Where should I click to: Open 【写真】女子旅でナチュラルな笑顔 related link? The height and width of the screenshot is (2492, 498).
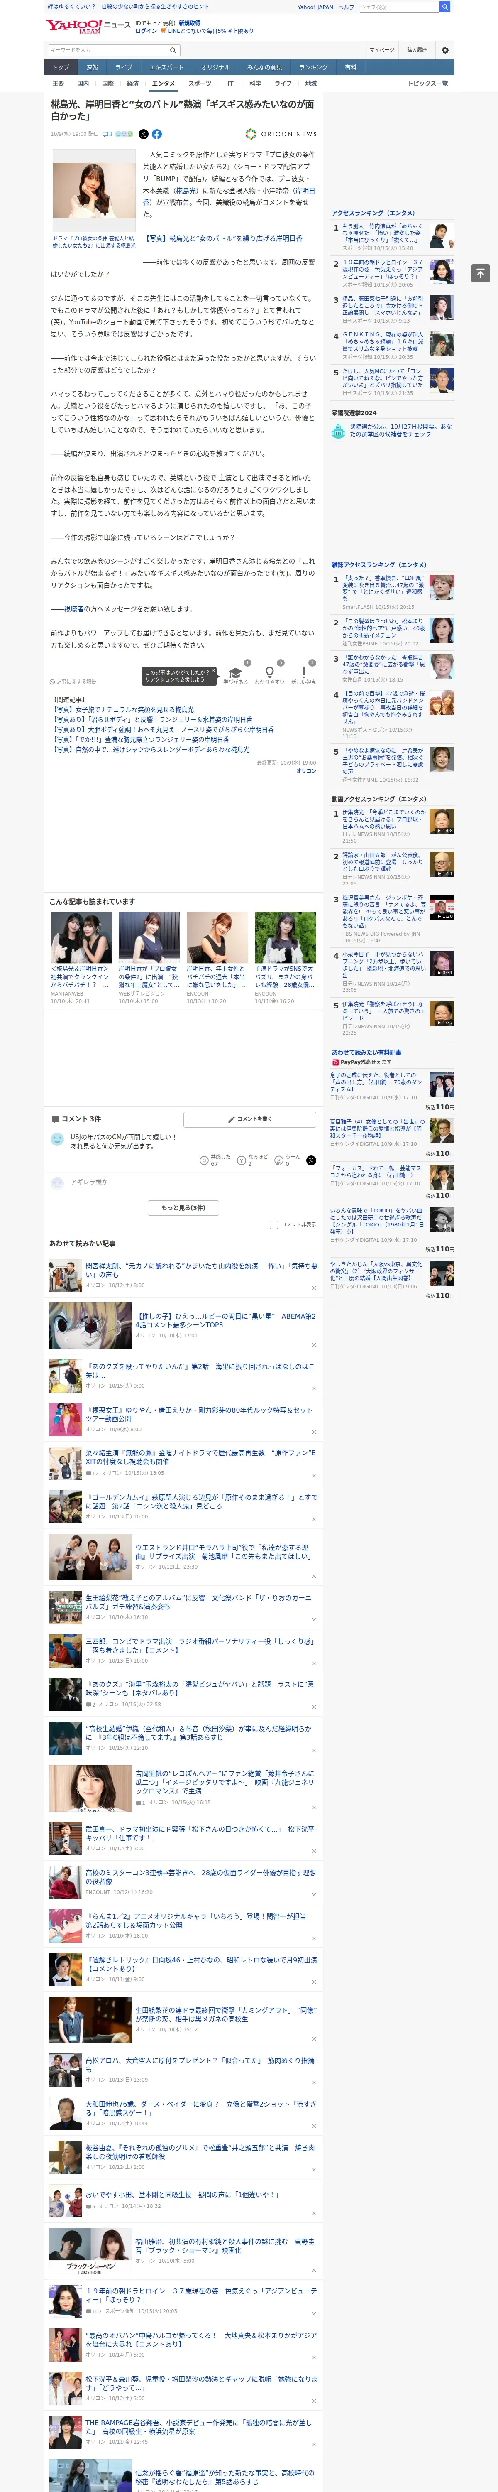(x=123, y=710)
